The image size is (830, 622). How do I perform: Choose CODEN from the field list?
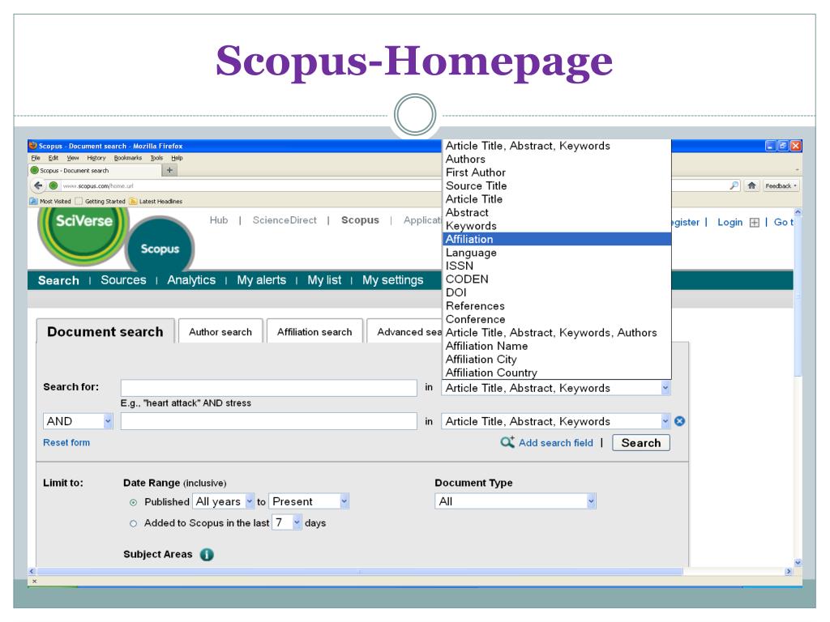[x=557, y=279]
